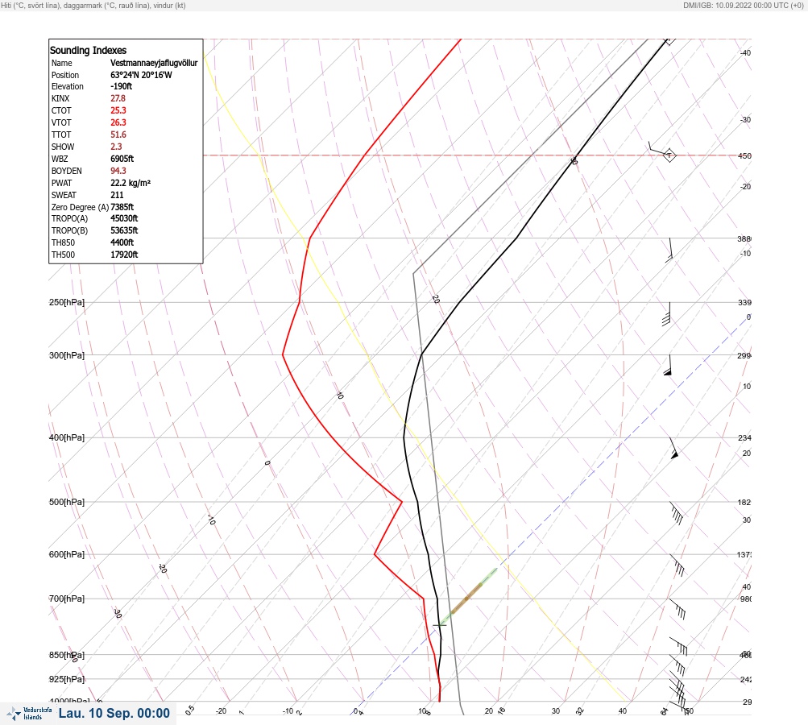Click the 500[hPa] pressure label
This screenshot has width=808, height=725.
click(67, 502)
